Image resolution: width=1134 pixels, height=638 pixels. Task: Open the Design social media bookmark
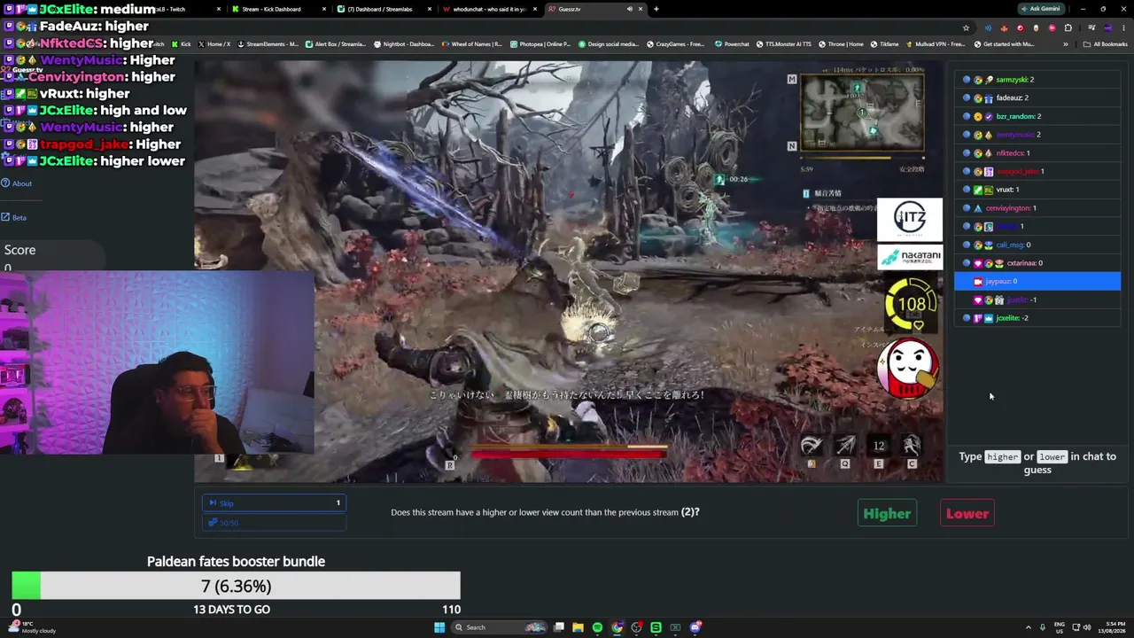pos(608,44)
